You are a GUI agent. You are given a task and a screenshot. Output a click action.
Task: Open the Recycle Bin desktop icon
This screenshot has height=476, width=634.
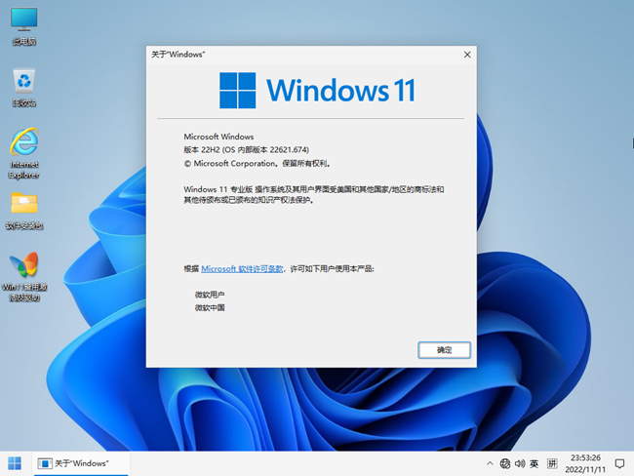tap(24, 88)
